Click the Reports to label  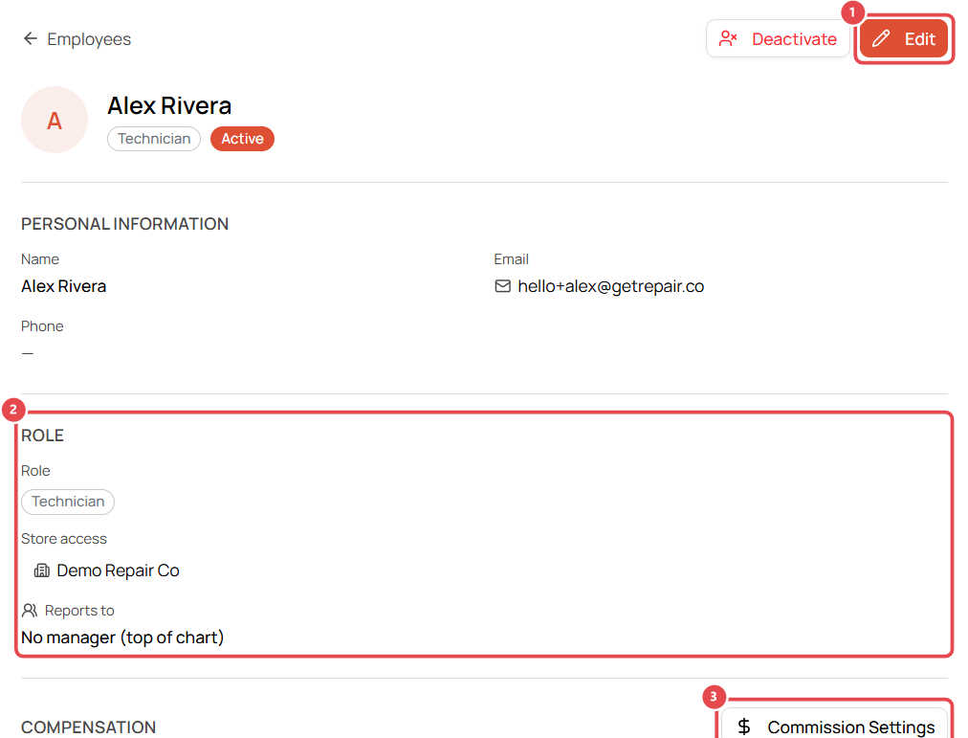tap(79, 611)
